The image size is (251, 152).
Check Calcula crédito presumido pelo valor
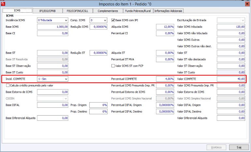[x=8, y=85]
